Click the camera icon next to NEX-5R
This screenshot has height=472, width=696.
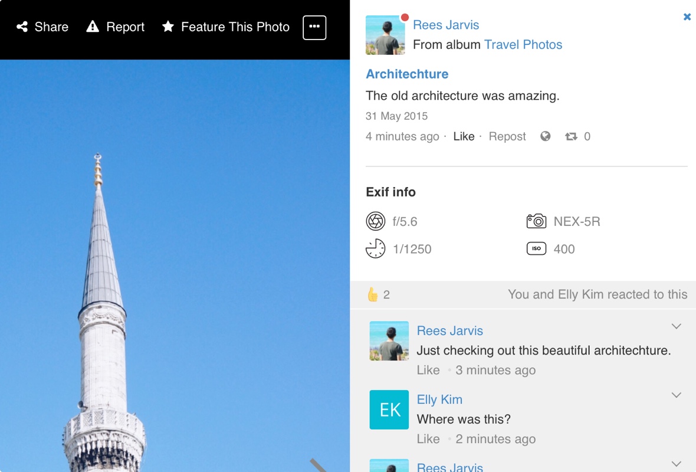tap(536, 221)
